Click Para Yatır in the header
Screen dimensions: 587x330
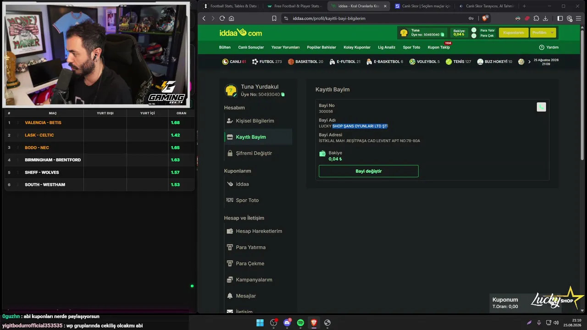coord(483,30)
